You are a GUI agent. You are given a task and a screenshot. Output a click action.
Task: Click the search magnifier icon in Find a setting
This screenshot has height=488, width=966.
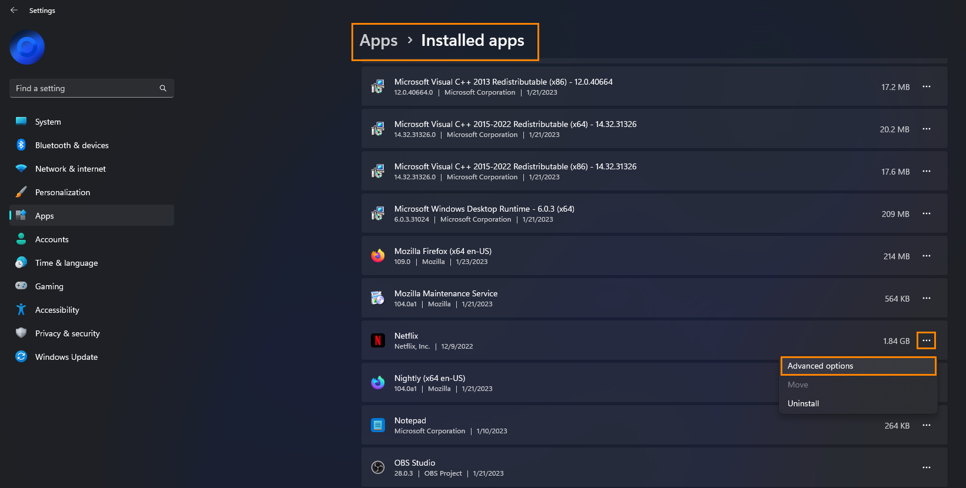coord(163,88)
